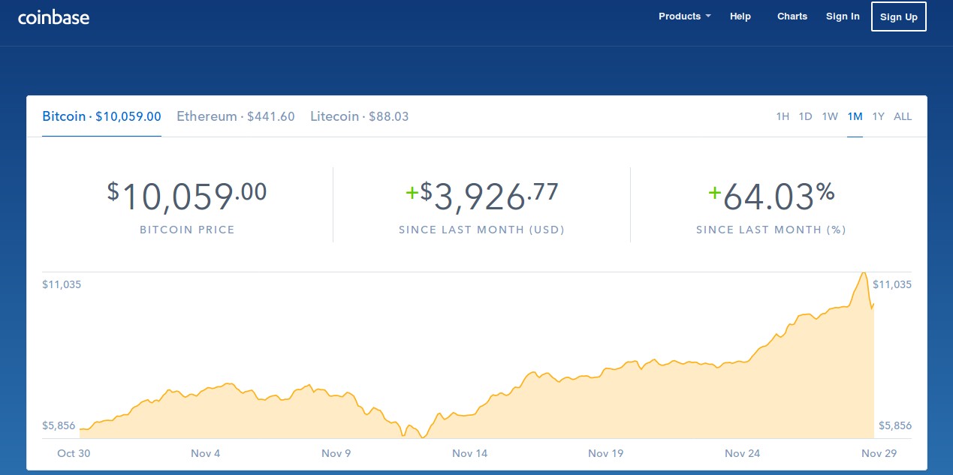Go to the Charts page

(x=792, y=17)
